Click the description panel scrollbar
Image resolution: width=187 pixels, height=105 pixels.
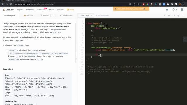point(75,43)
